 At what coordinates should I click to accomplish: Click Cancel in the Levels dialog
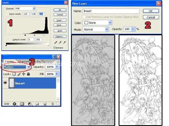click(x=60, y=15)
